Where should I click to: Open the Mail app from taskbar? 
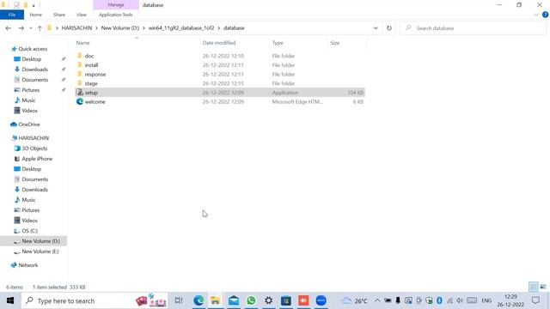[x=233, y=300]
